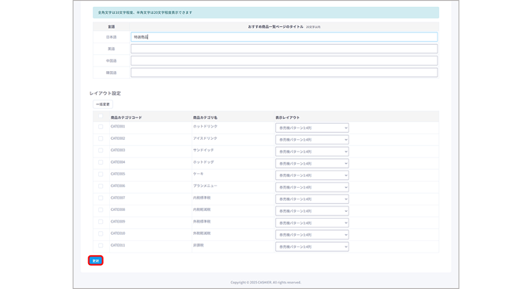
Task: Open layout dropdown for プランメニュー row
Action: pyautogui.click(x=312, y=187)
